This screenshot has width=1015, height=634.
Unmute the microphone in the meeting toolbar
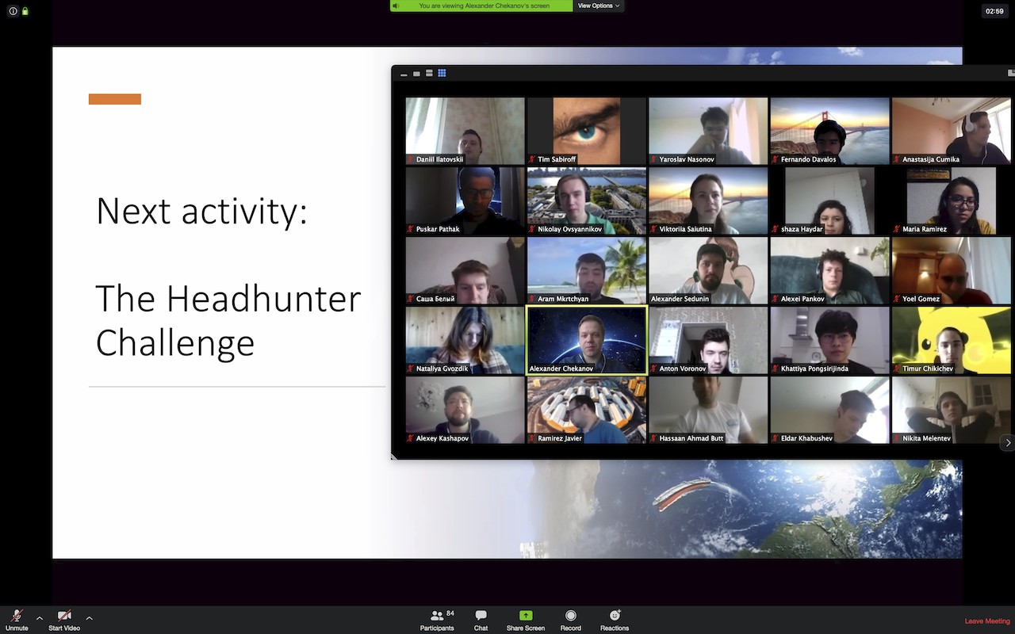pyautogui.click(x=17, y=620)
